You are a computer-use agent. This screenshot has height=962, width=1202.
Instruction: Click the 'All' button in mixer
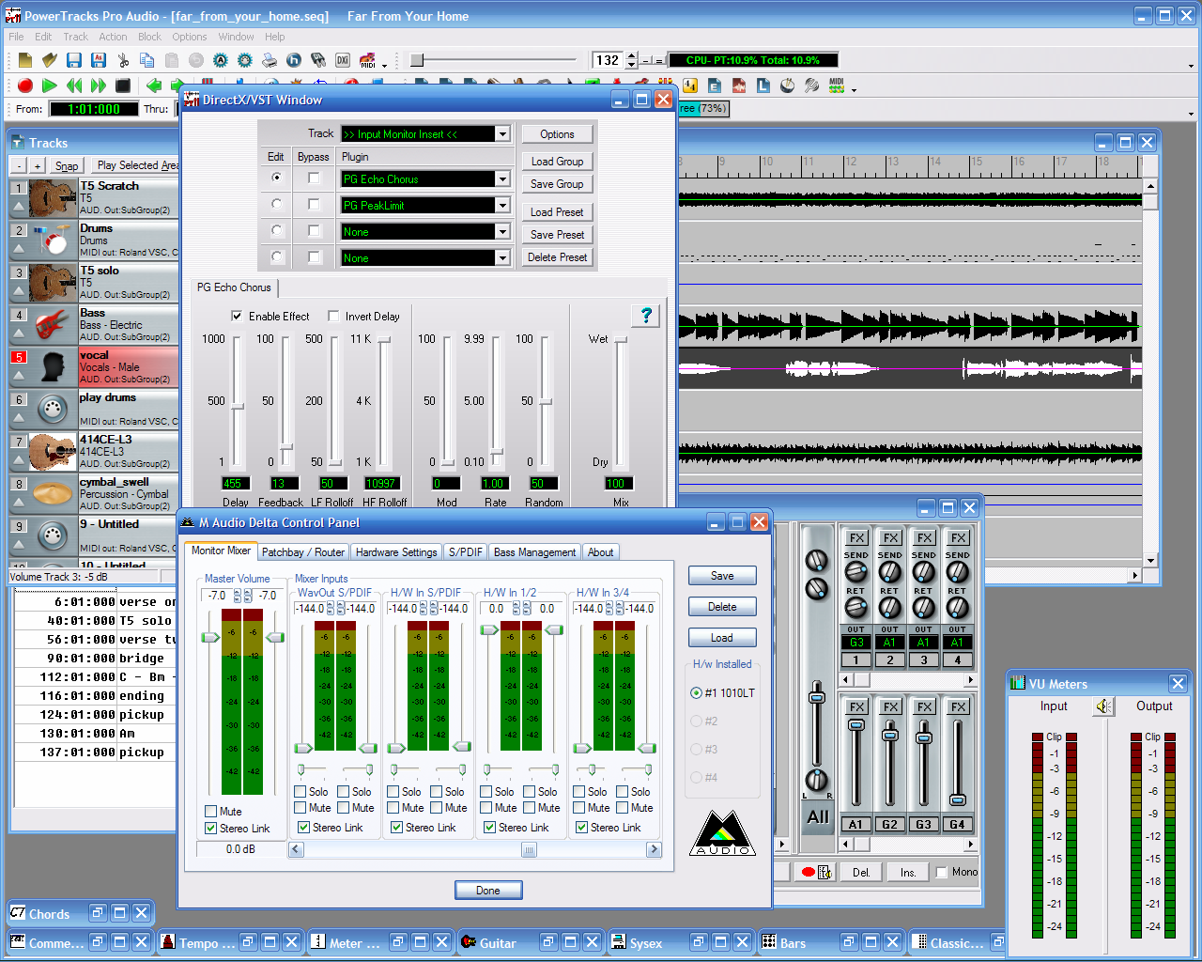click(818, 816)
